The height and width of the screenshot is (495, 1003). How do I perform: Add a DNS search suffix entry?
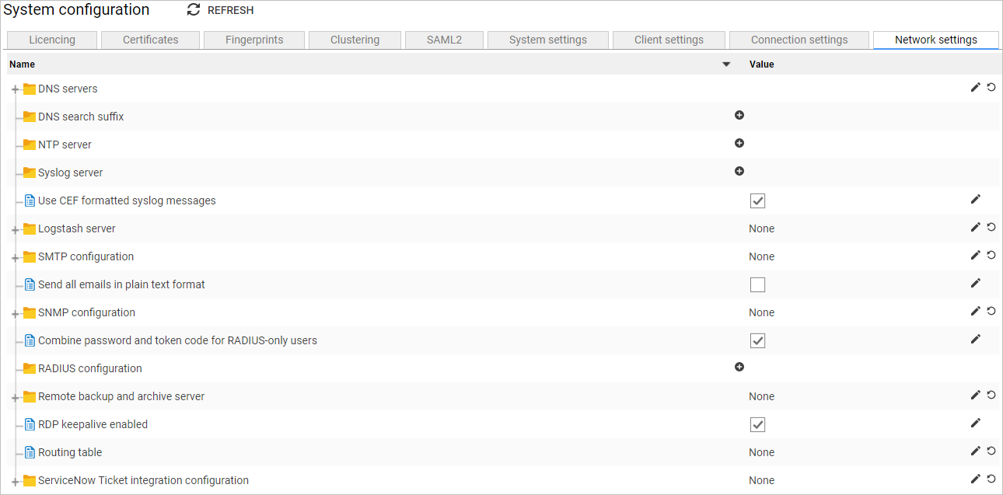tap(739, 115)
